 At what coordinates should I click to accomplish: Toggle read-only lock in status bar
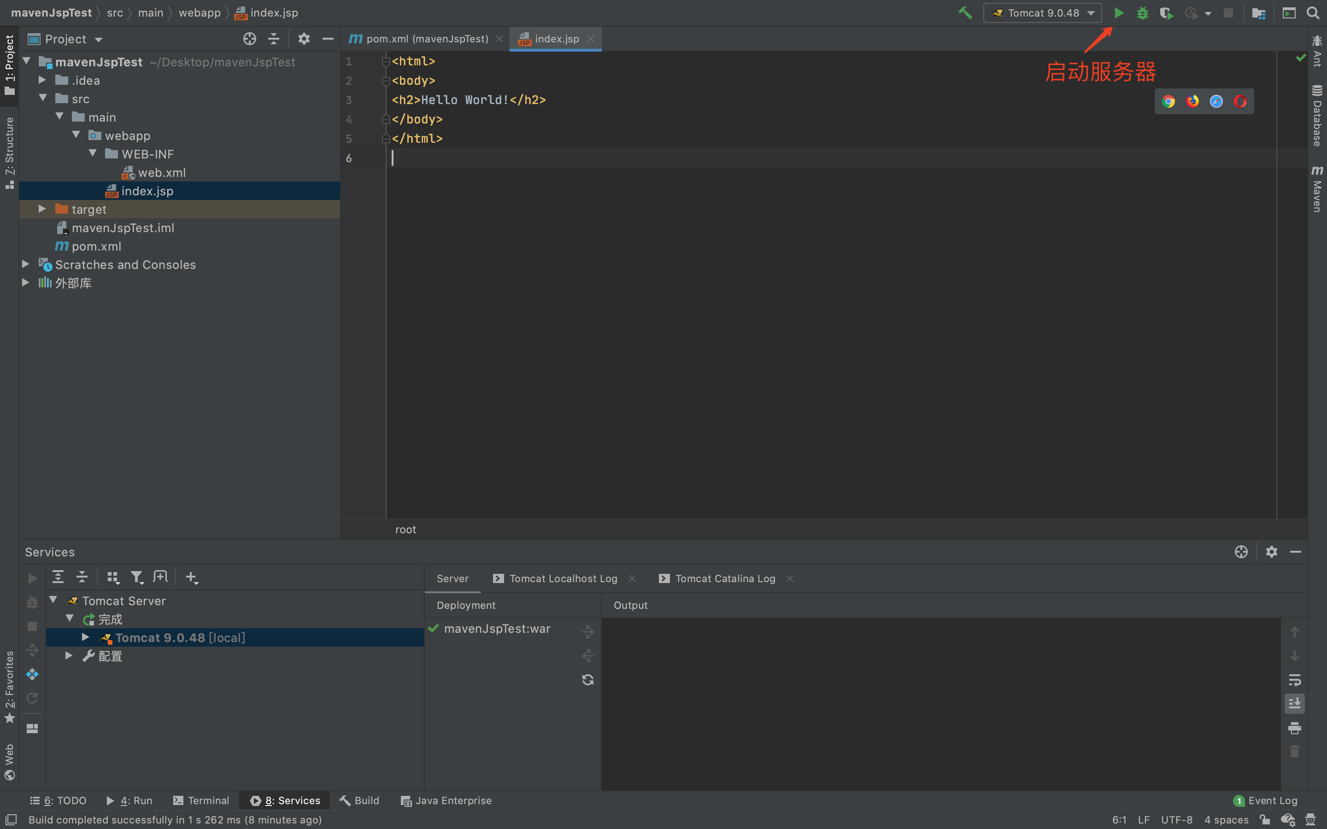(1265, 820)
